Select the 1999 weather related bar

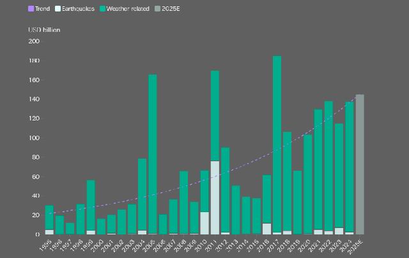[91, 205]
